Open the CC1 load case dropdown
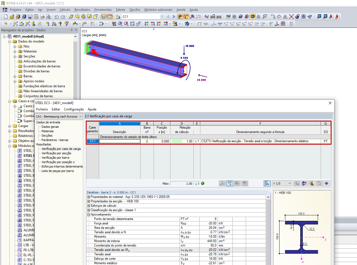 coord(162,17)
